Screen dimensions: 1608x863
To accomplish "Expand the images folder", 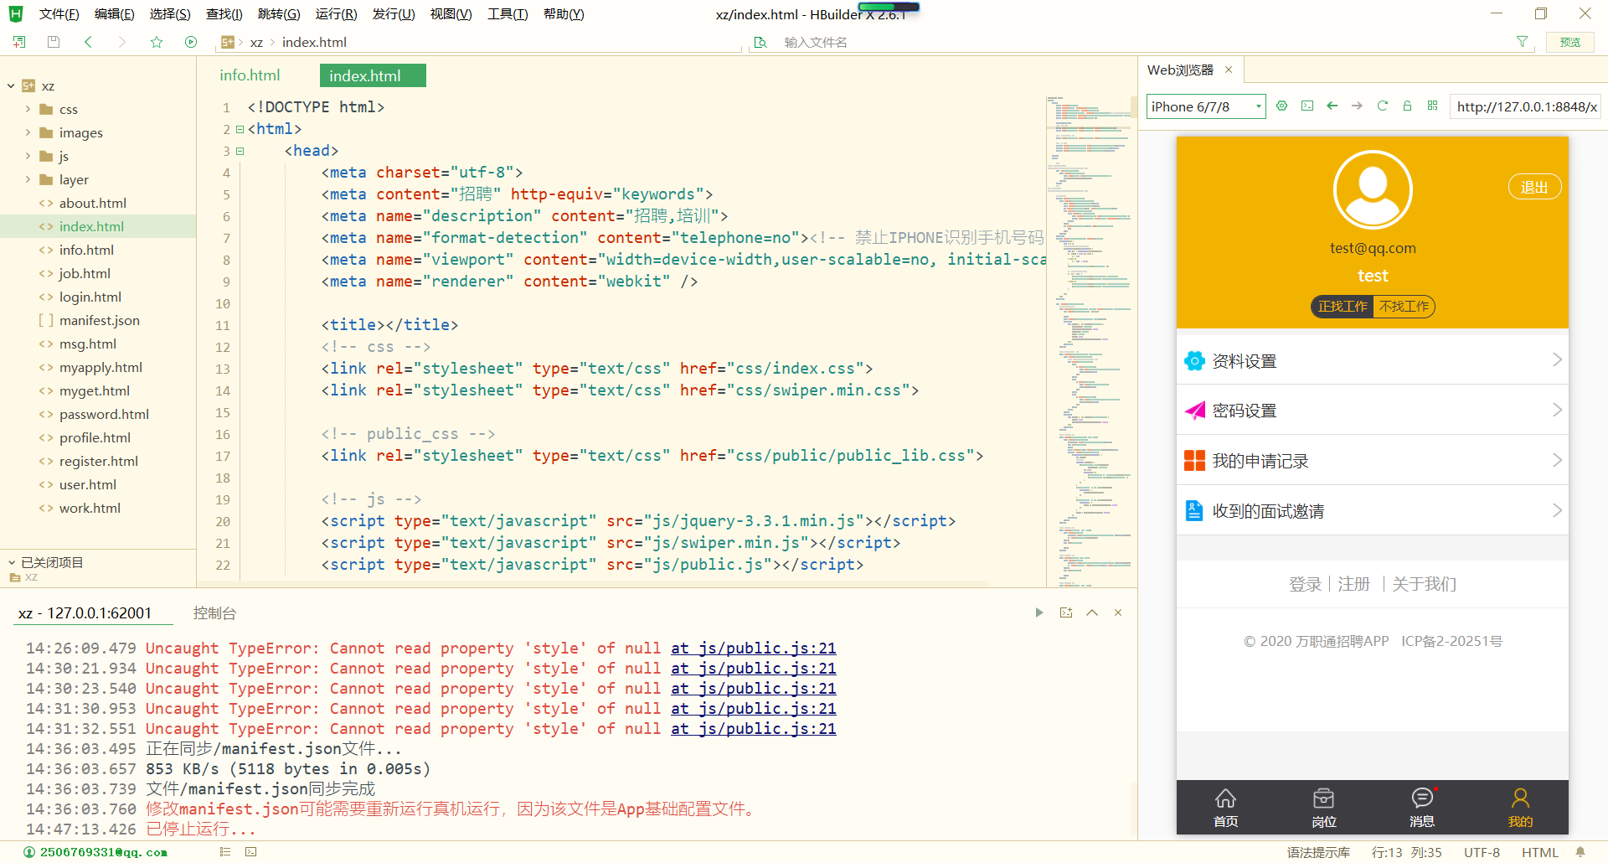I will pos(28,132).
